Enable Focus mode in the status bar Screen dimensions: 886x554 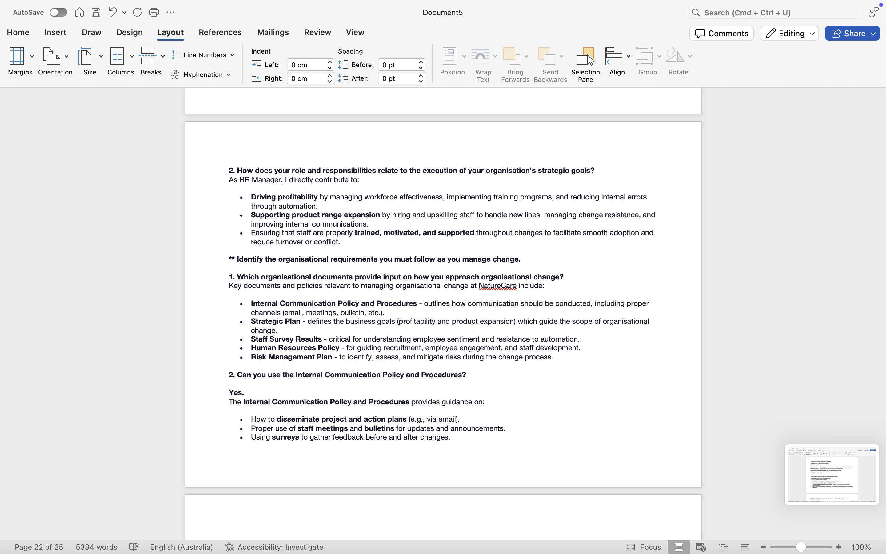coord(643,547)
